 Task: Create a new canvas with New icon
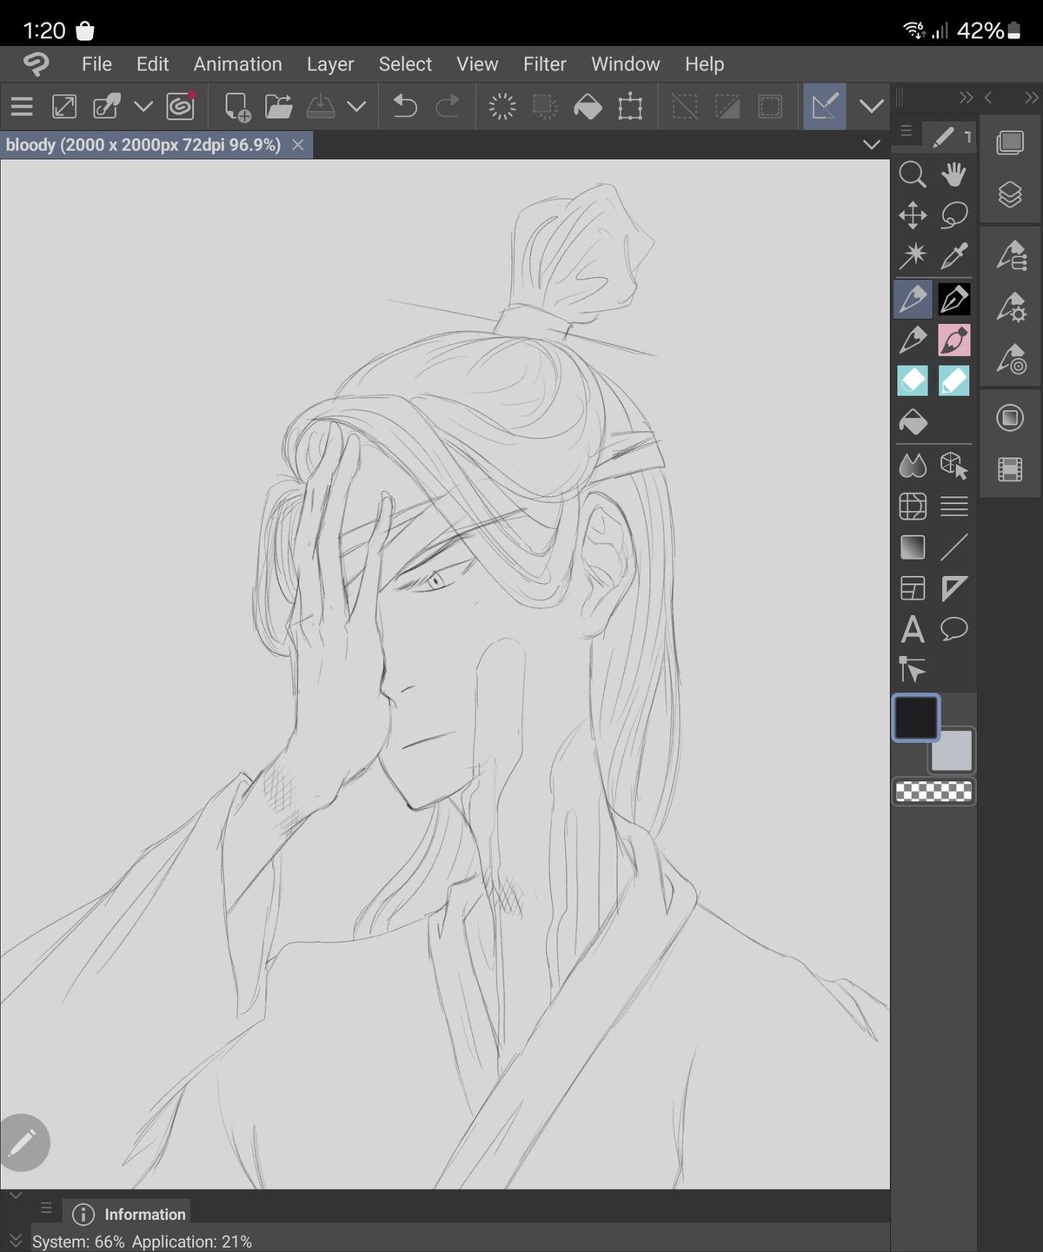pyautogui.click(x=236, y=107)
